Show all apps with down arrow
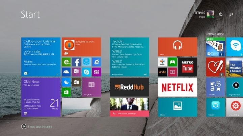The width and height of the screenshot is (243, 136). coord(24,127)
